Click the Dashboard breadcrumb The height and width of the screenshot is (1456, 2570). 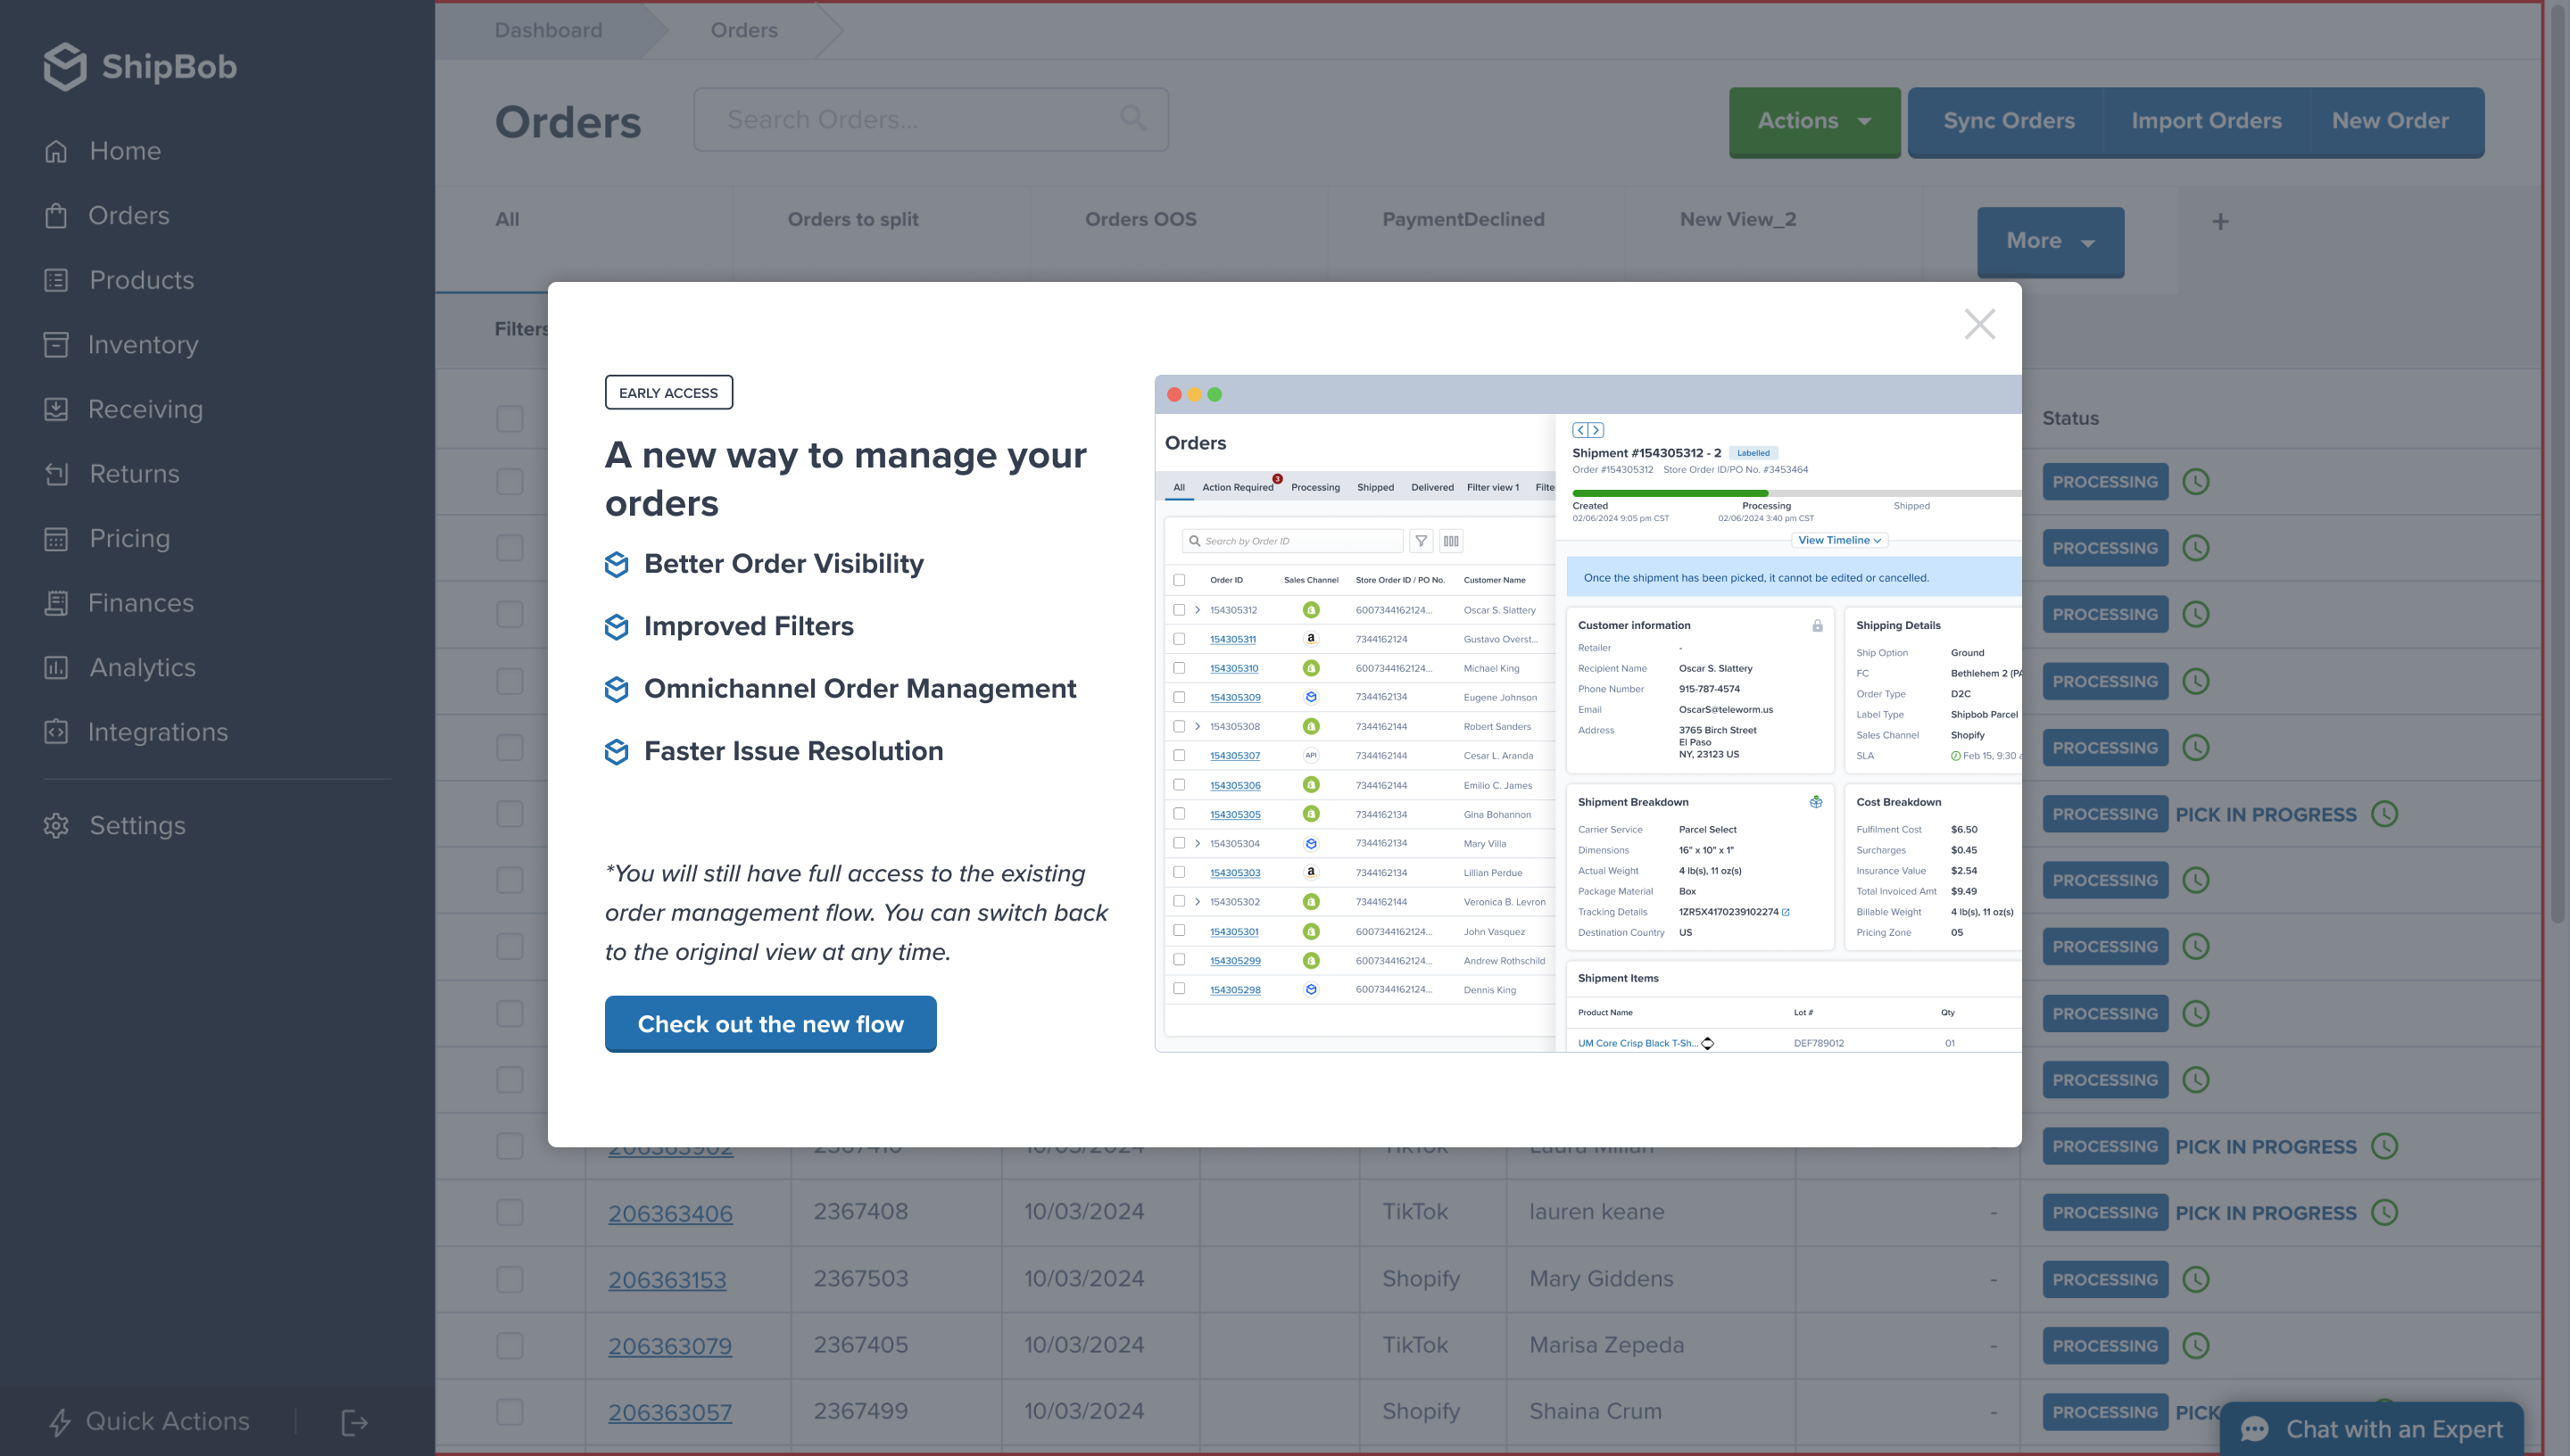tap(548, 30)
